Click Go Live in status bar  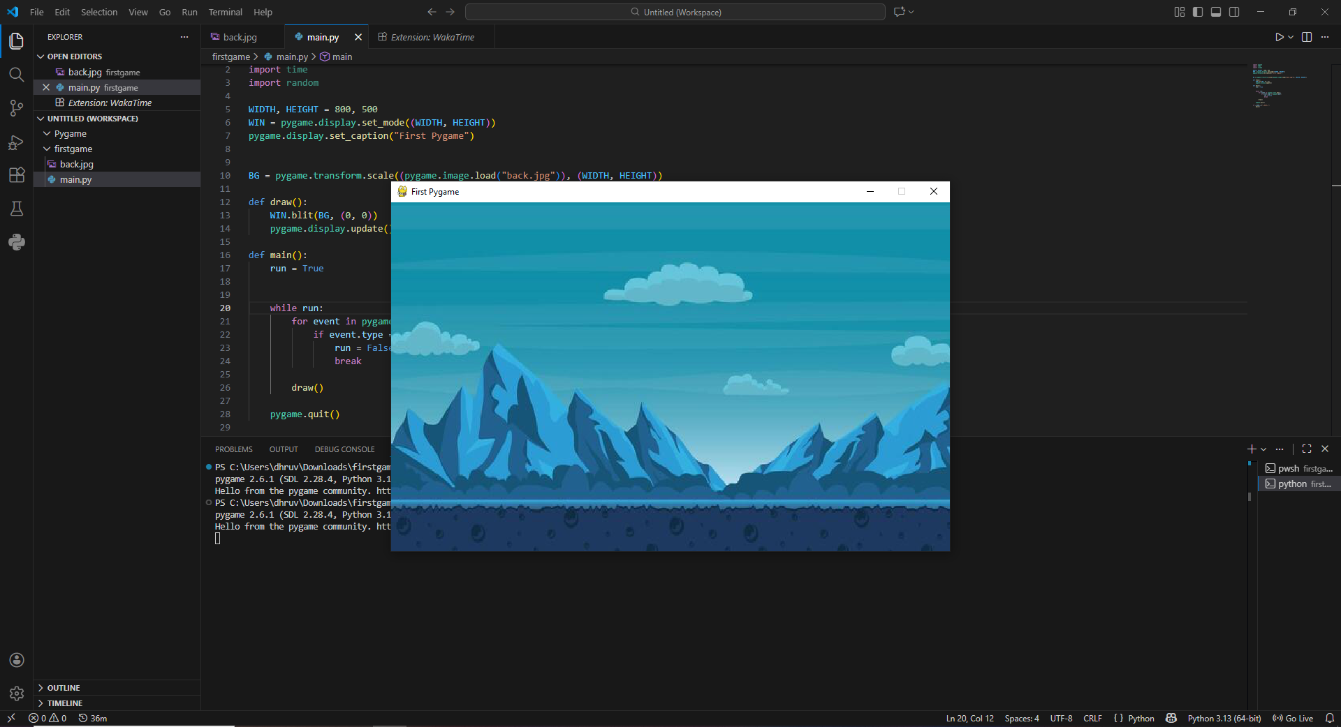[x=1293, y=719]
